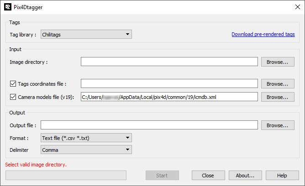Click the Help button
305x186 pixels.
(282, 176)
